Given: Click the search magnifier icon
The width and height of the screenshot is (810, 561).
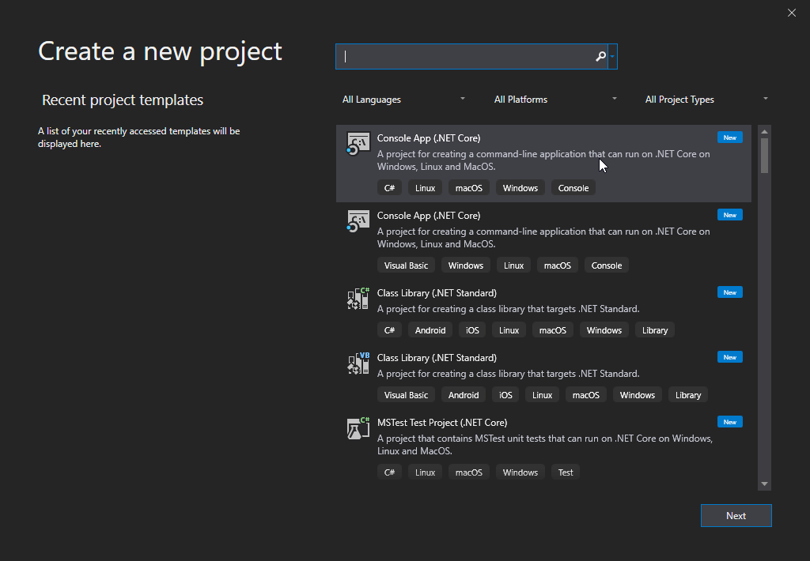Looking at the screenshot, I should pos(600,56).
